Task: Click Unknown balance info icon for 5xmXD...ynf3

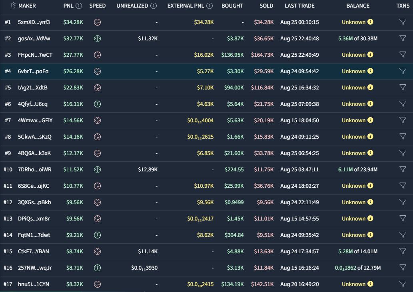Action: point(370,22)
